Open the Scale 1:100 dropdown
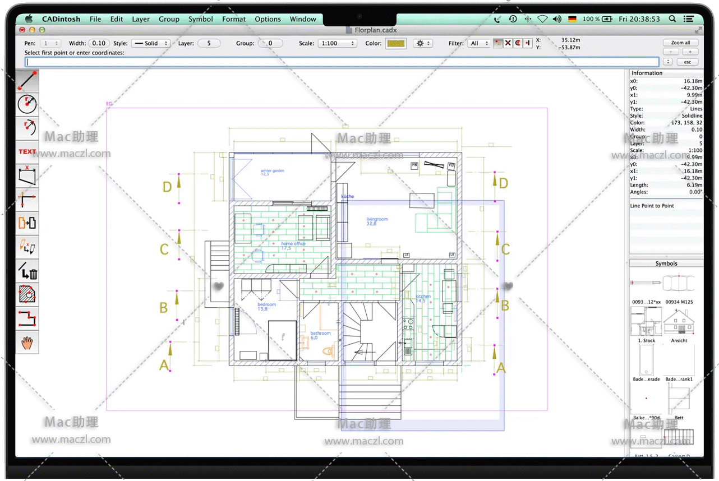 tap(337, 43)
